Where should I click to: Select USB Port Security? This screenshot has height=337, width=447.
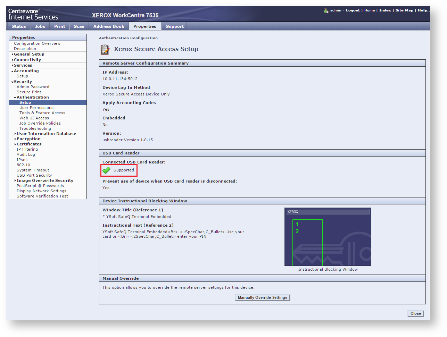34,175
